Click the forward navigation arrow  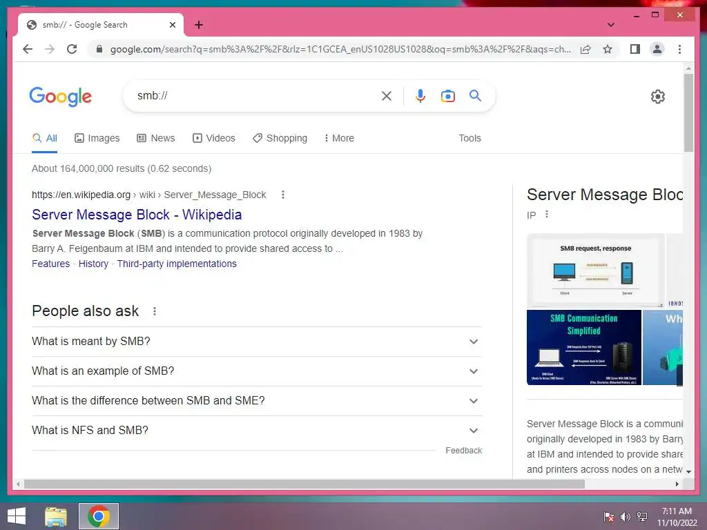click(x=50, y=49)
